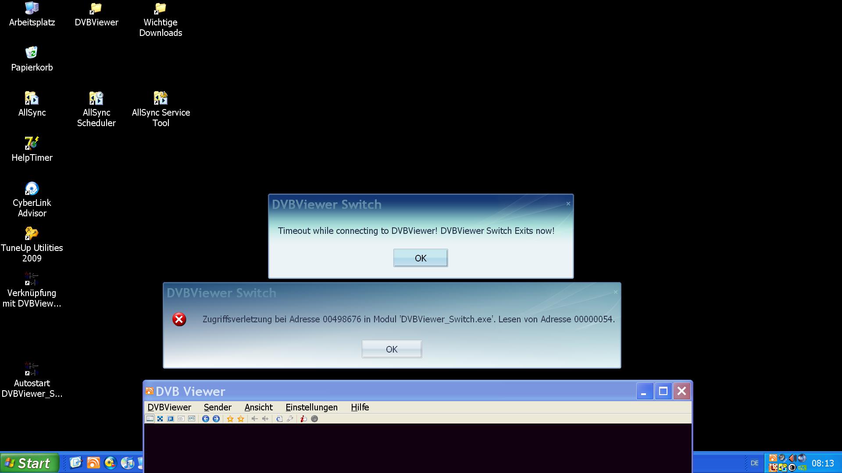Click the second star favorite icon
Viewport: 842px width, 473px height.
pyautogui.click(x=241, y=419)
